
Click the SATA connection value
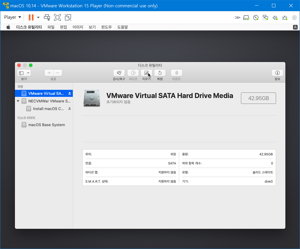[x=172, y=163]
